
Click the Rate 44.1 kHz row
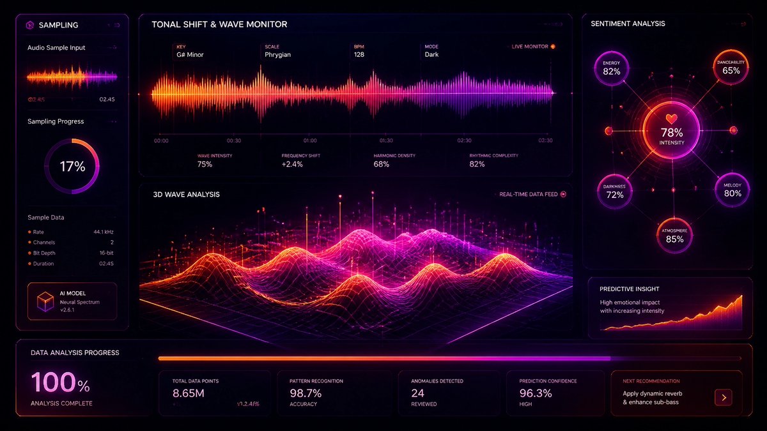coord(71,232)
